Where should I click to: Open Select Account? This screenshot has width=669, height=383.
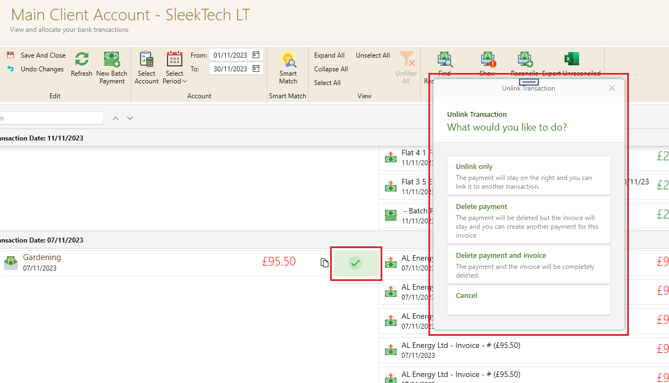click(x=147, y=68)
